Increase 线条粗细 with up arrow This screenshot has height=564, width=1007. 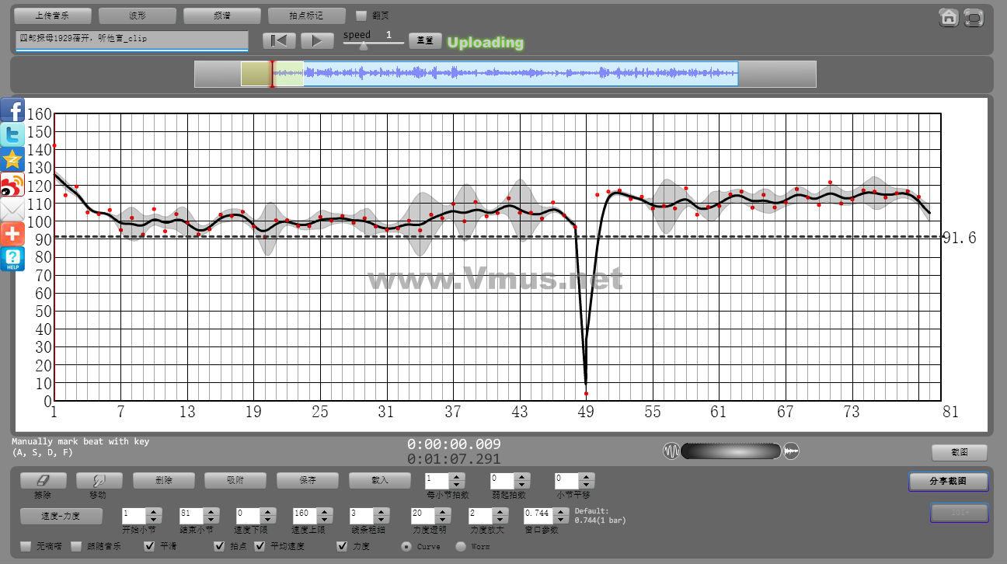coord(382,512)
